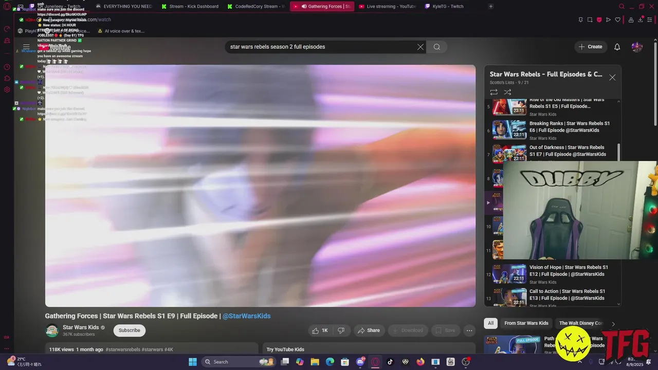658x370 pixels.
Task: Select The Walt Disney Company chip
Action: [580, 323]
